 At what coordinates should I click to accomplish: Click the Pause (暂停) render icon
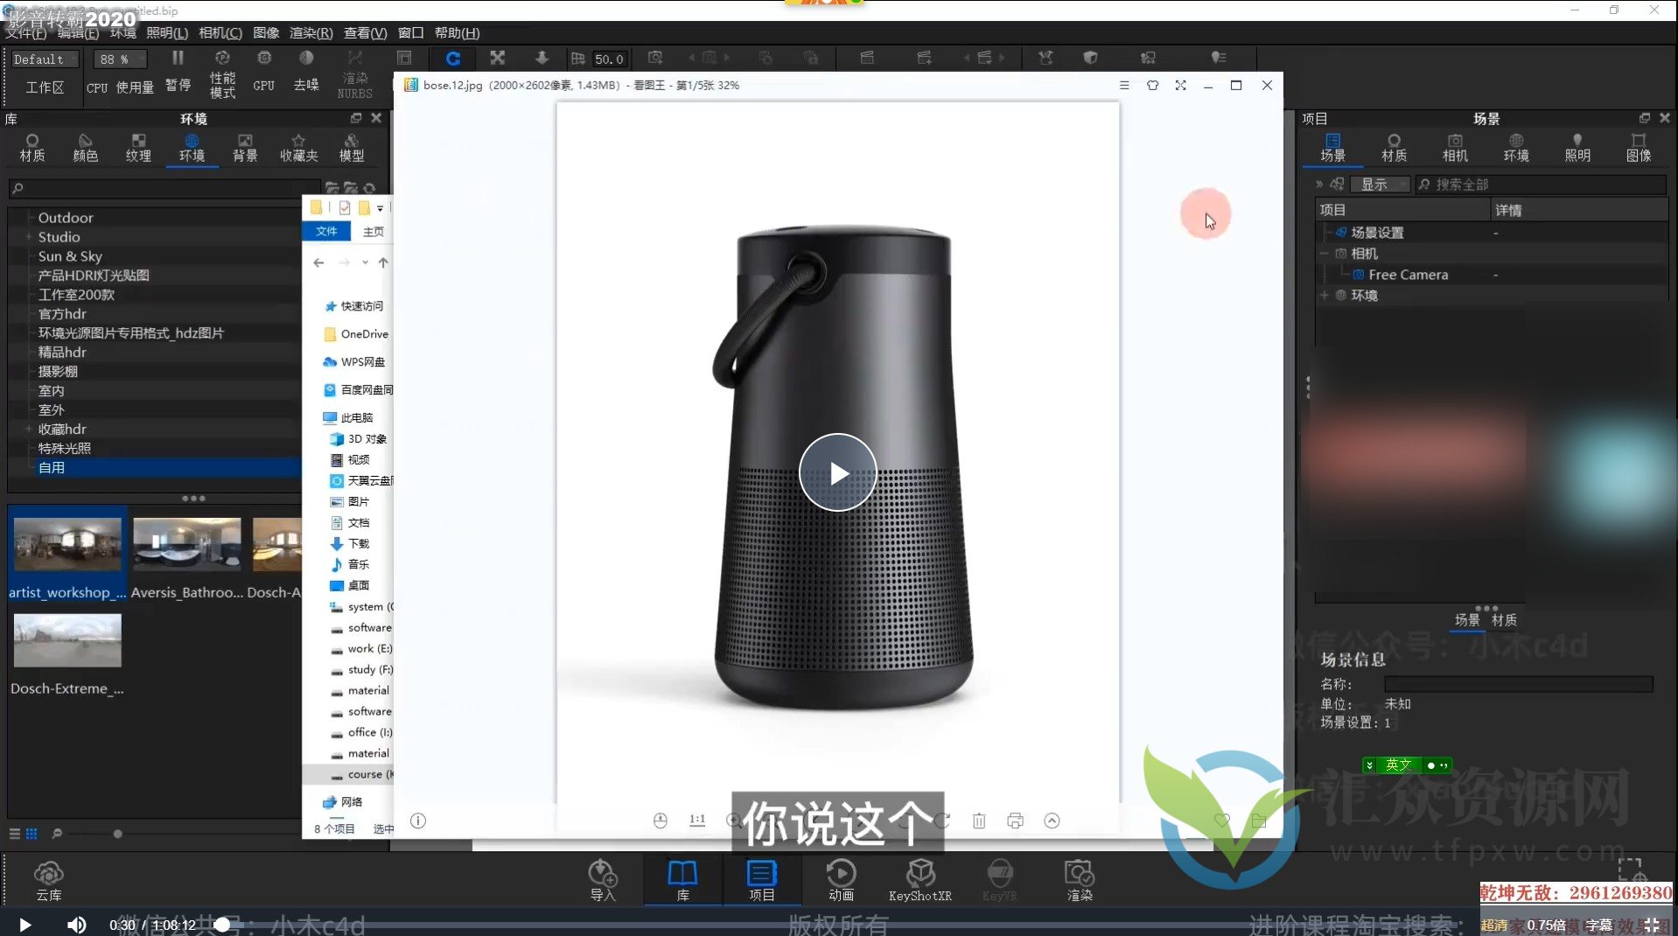coord(178,70)
